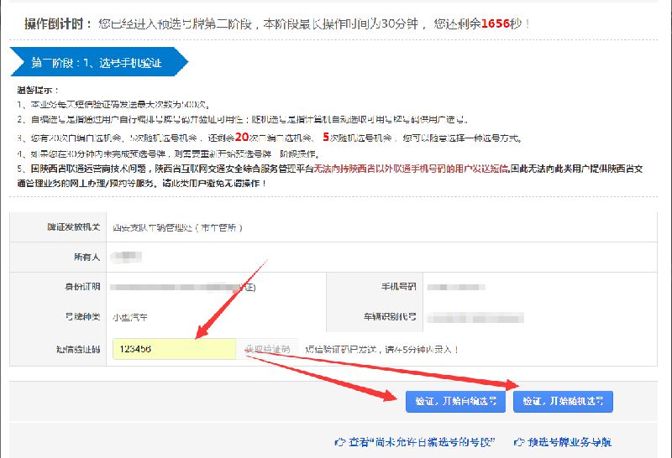Click the 短信验证码已发送 notice text
The width and height of the screenshot is (672, 458).
coord(381,349)
